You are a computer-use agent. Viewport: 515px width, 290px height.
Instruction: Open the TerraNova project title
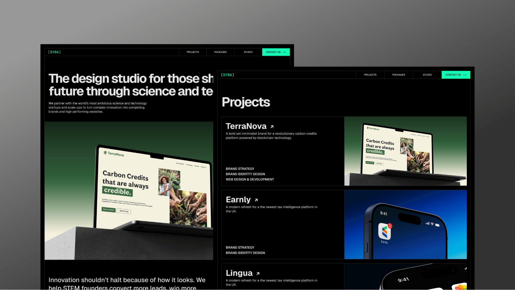(x=246, y=126)
